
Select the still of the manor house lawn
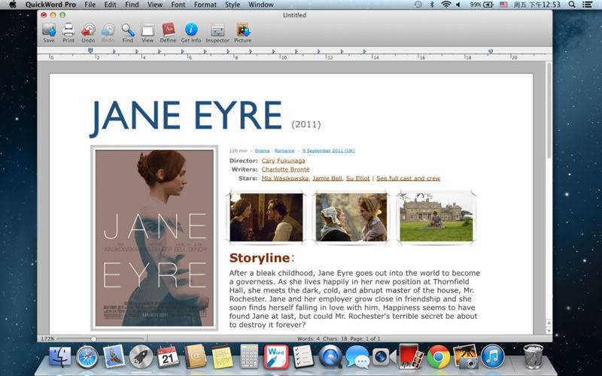click(436, 217)
